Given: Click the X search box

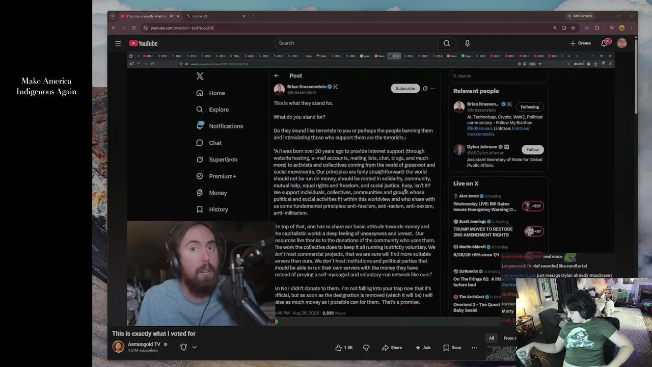Looking at the screenshot, I should coord(498,76).
